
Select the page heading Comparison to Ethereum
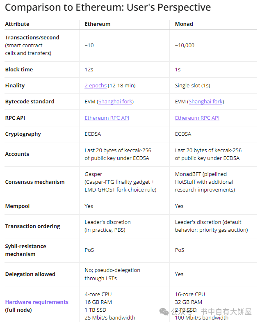point(108,8)
